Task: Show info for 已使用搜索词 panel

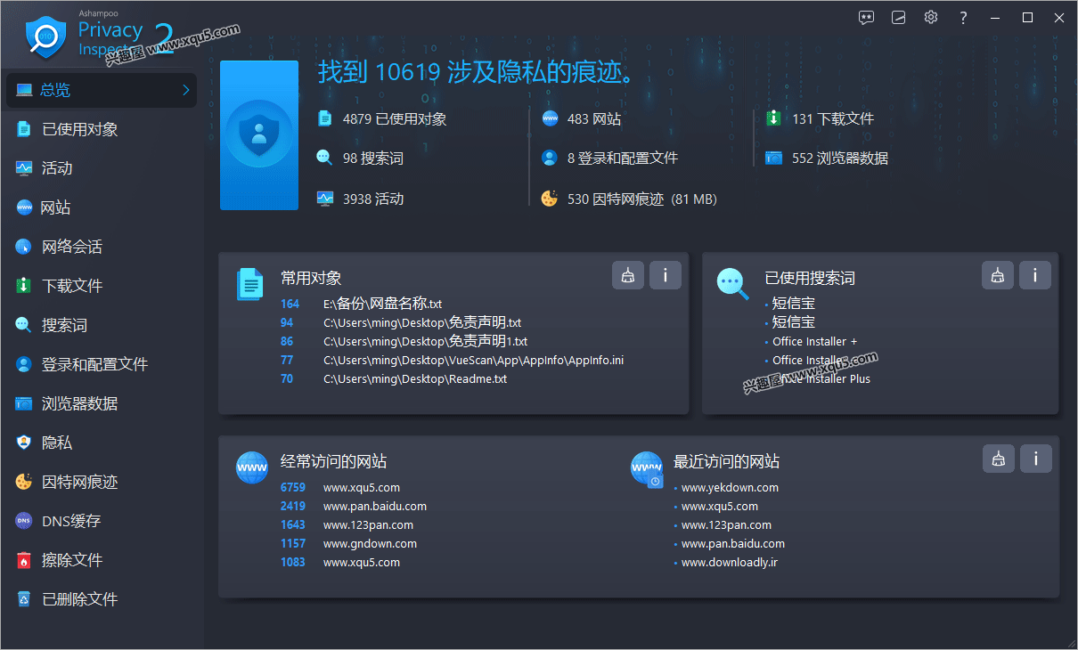Action: 1035,276
